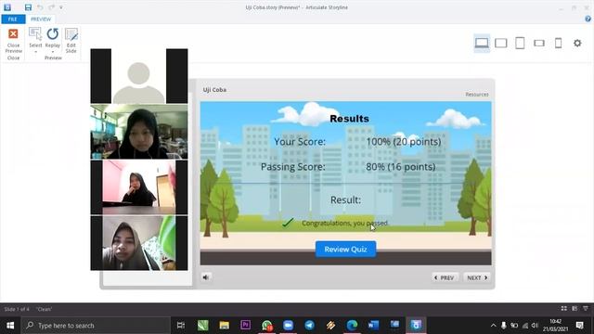Expand the Replay button dropdown arrow
This screenshot has width=594, height=334.
click(x=53, y=52)
